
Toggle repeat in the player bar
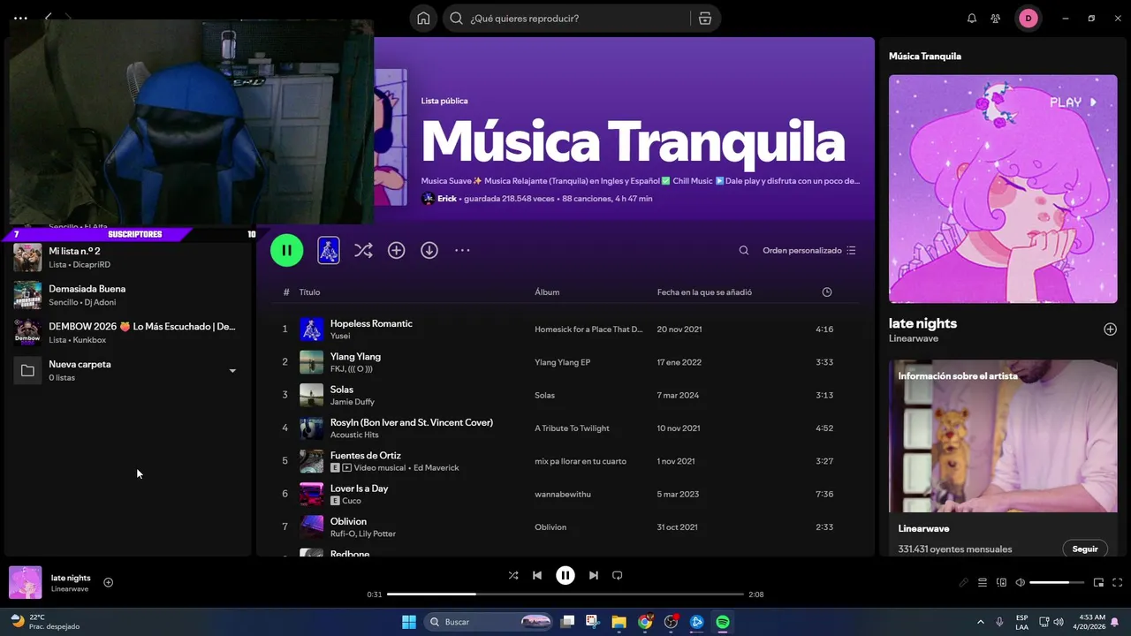[618, 575]
